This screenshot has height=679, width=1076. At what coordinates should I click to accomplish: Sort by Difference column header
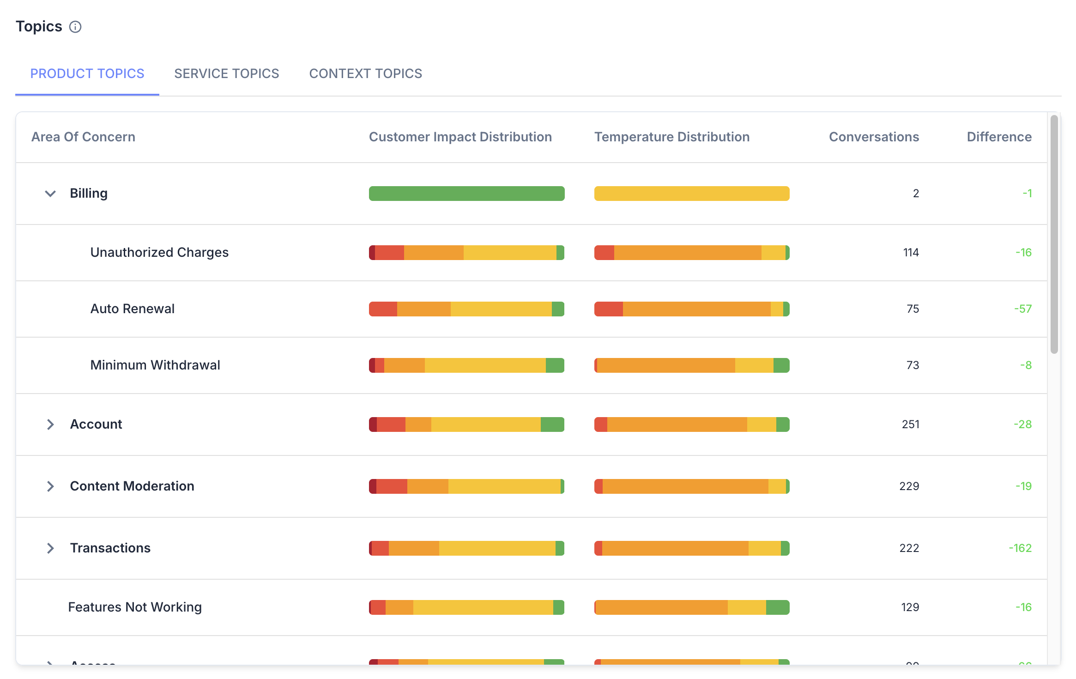[999, 137]
